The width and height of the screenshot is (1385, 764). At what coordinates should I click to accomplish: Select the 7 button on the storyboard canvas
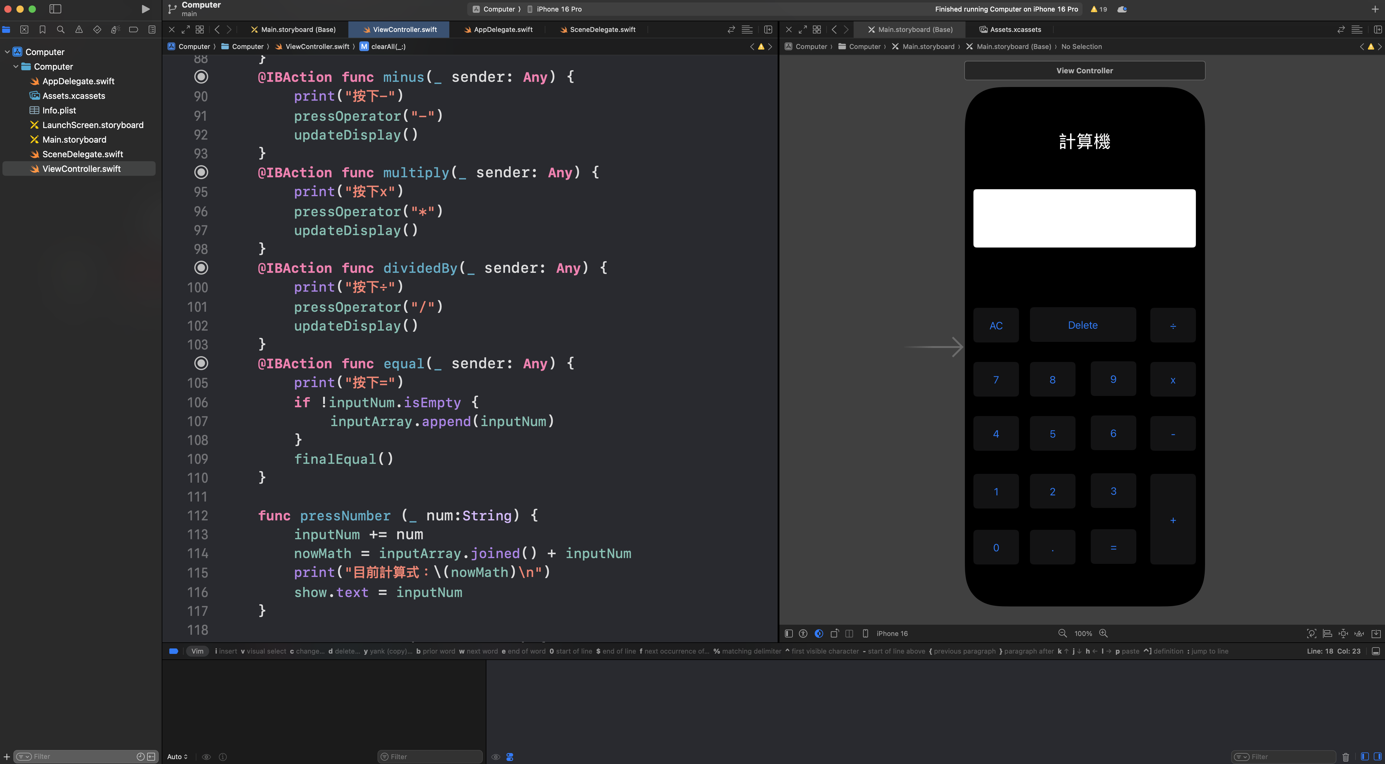click(996, 380)
